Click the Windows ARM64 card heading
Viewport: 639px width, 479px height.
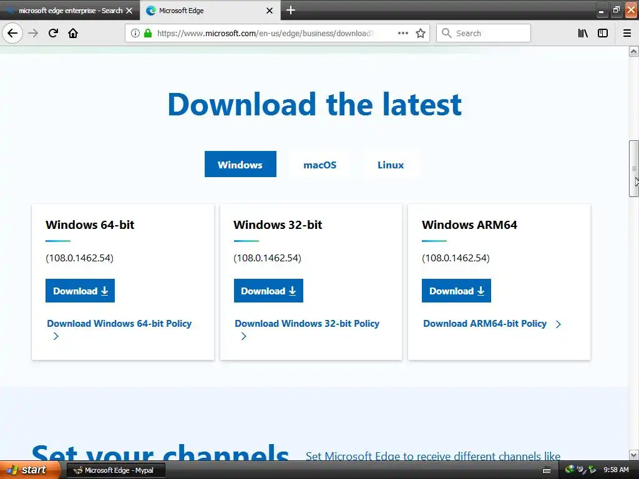469,225
